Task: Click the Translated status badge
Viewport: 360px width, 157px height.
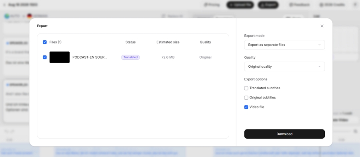Action: pos(130,57)
